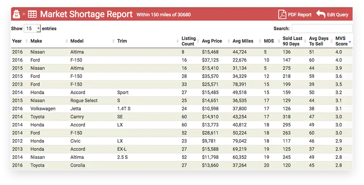Click the '$15,468' price cell
Screen dimensions: 364x185
coord(210,52)
